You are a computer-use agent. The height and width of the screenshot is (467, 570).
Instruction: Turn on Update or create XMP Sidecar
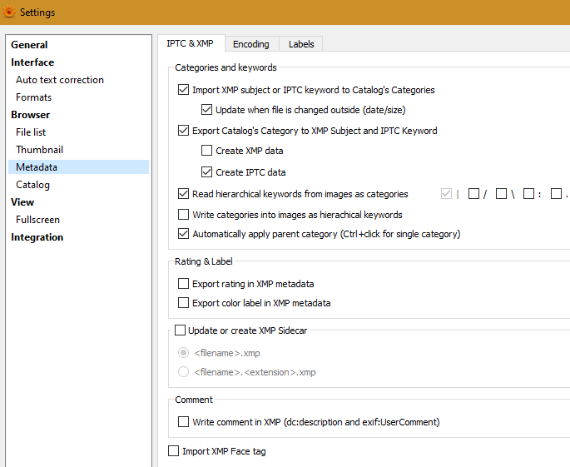180,330
